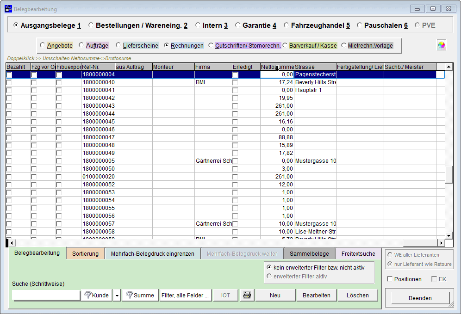Enable the Positionen checkbox

point(390,279)
